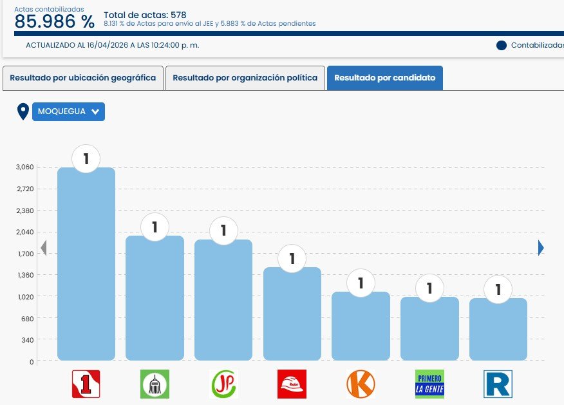Open Resultado por organización política tab
The height and width of the screenshot is (405, 564).
pyautogui.click(x=245, y=78)
